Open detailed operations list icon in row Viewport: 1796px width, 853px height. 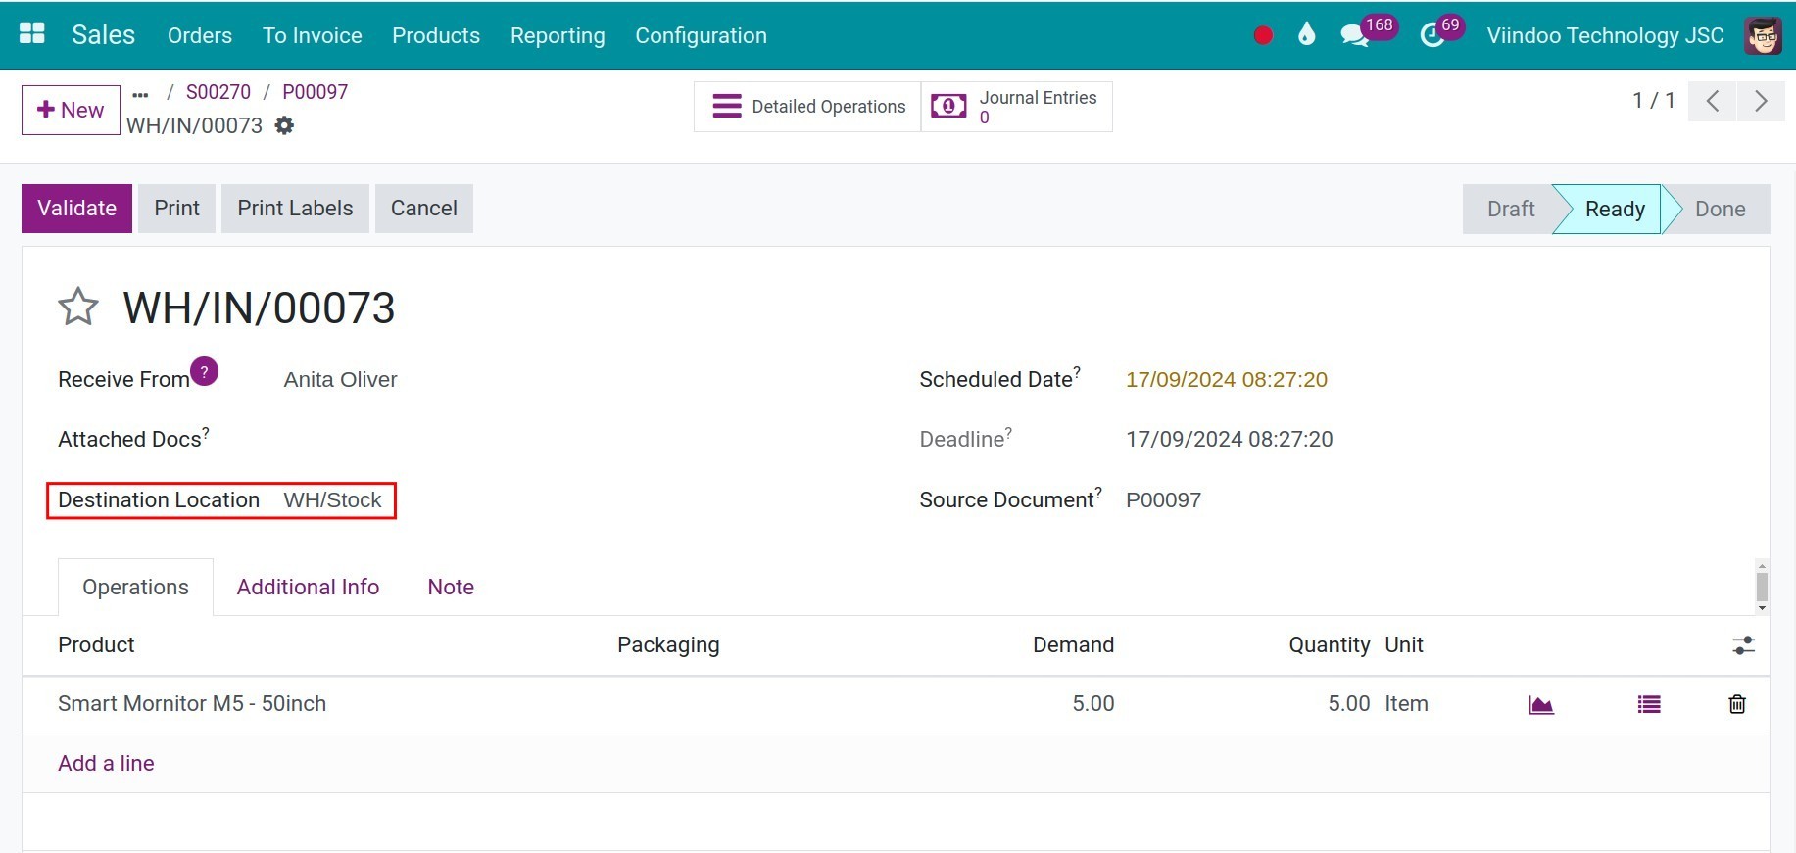[x=1649, y=704]
